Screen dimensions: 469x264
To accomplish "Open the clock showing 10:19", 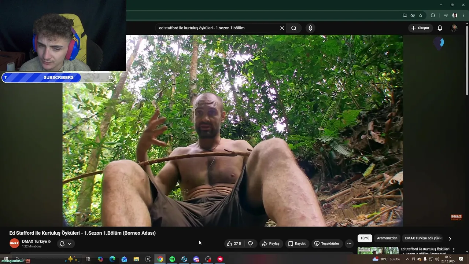I will click(x=448, y=259).
